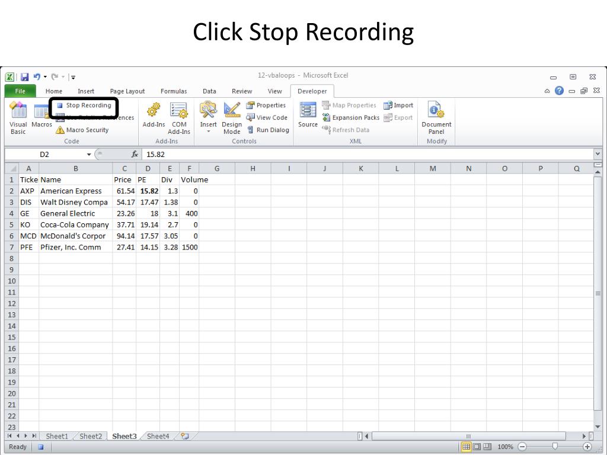Click the 100% zoom level
This screenshot has width=607, height=455.
pyautogui.click(x=505, y=447)
